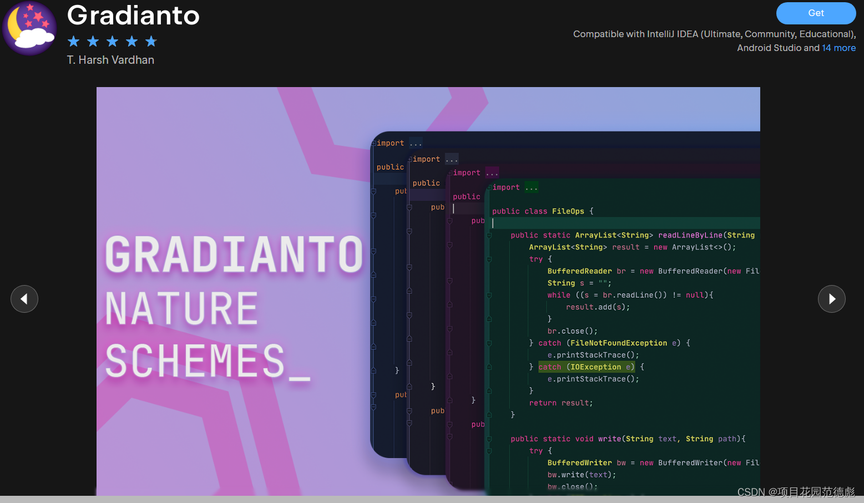Click the Gradianto moon plugin logo
This screenshot has width=864, height=503.
(29, 28)
